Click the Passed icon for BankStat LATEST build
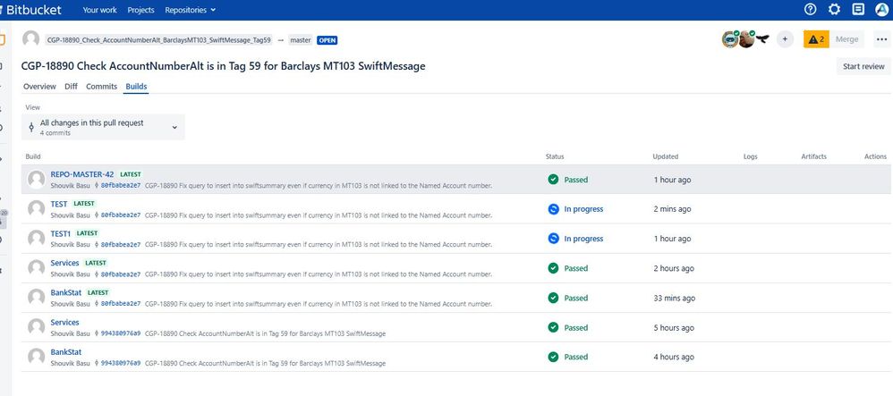 [x=553, y=298]
